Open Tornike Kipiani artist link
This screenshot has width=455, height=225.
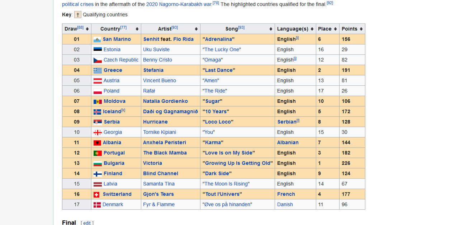tap(160, 132)
